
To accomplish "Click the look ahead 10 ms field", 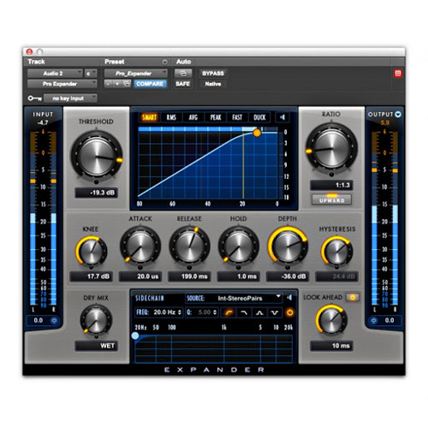I will 331,346.
